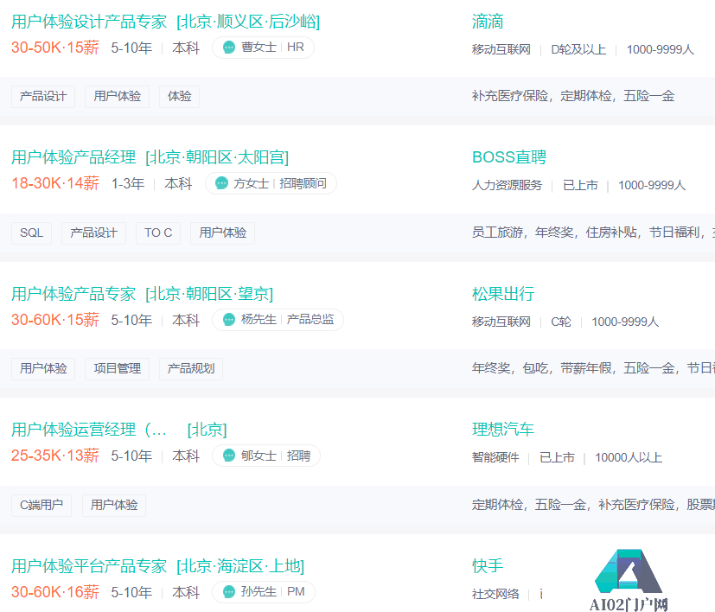Visit 松果出行 company page
715x612 pixels.
coord(503,293)
